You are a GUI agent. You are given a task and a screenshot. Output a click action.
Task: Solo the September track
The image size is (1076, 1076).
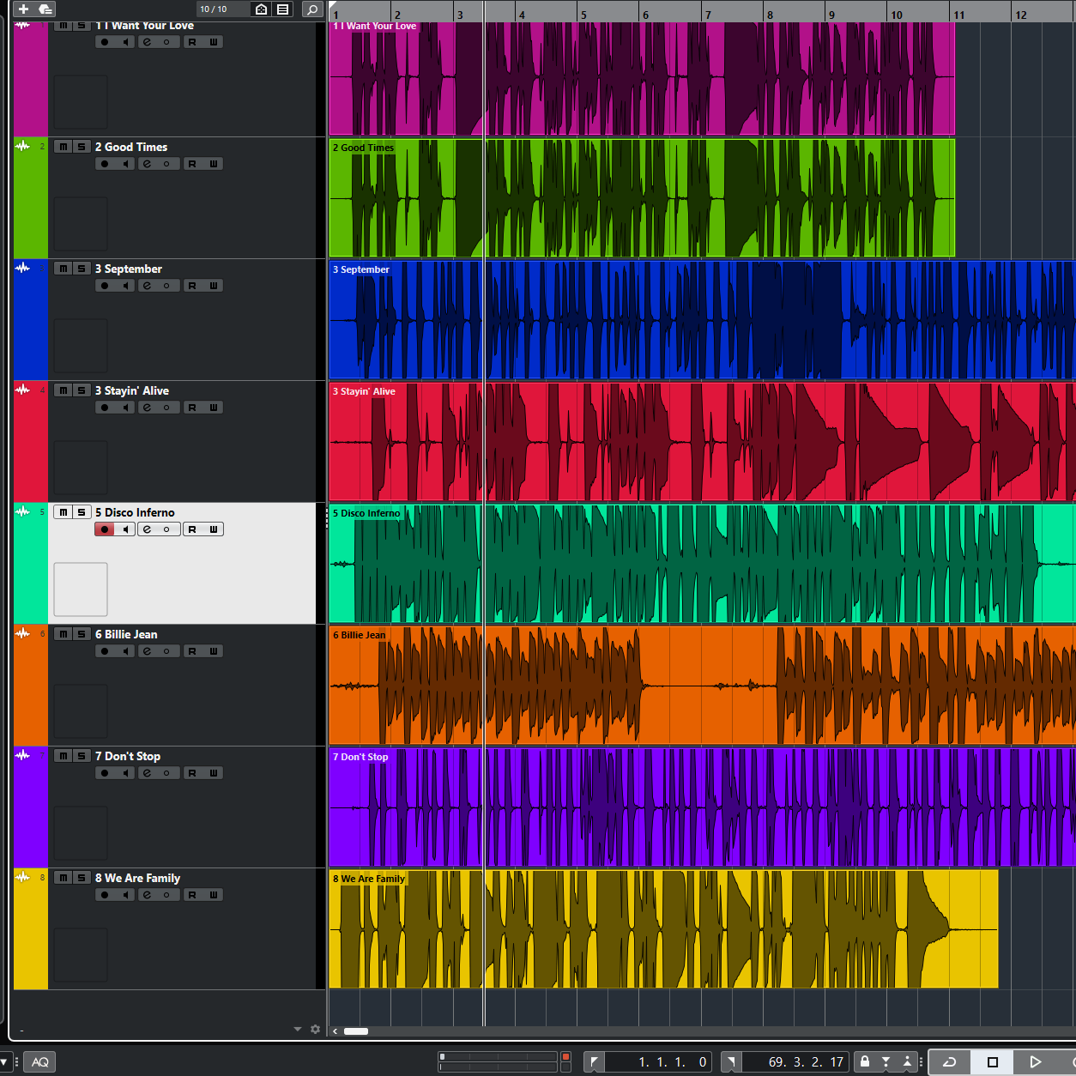pos(82,269)
